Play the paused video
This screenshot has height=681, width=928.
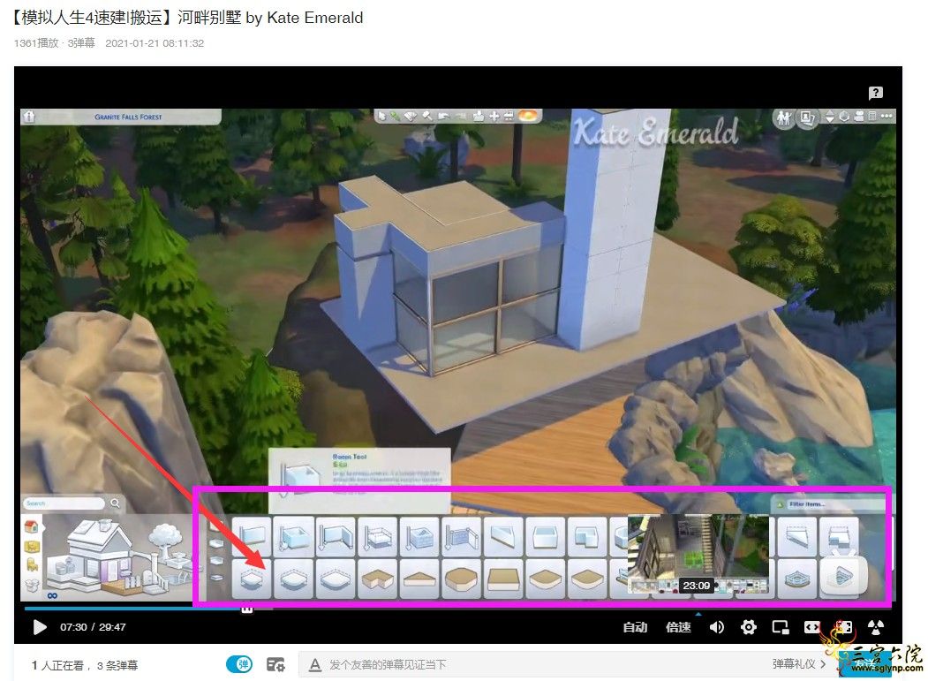[x=40, y=627]
